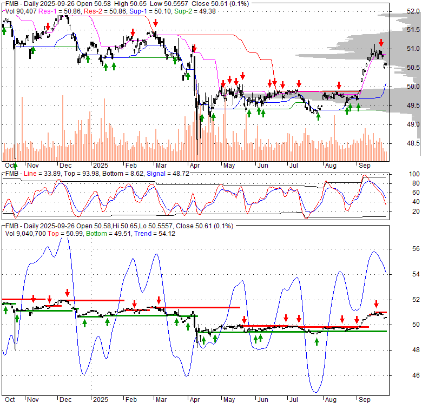
Task: Click the 'Trend = 54.12' label in bottom chart
Action: (x=155, y=234)
